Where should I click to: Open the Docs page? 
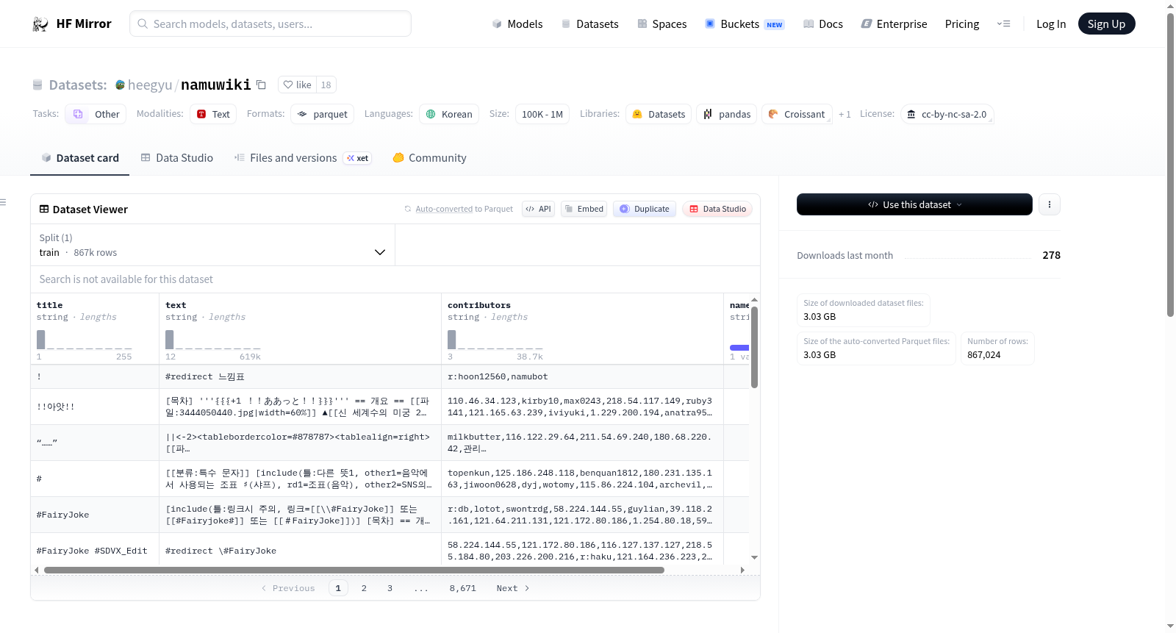tap(823, 24)
